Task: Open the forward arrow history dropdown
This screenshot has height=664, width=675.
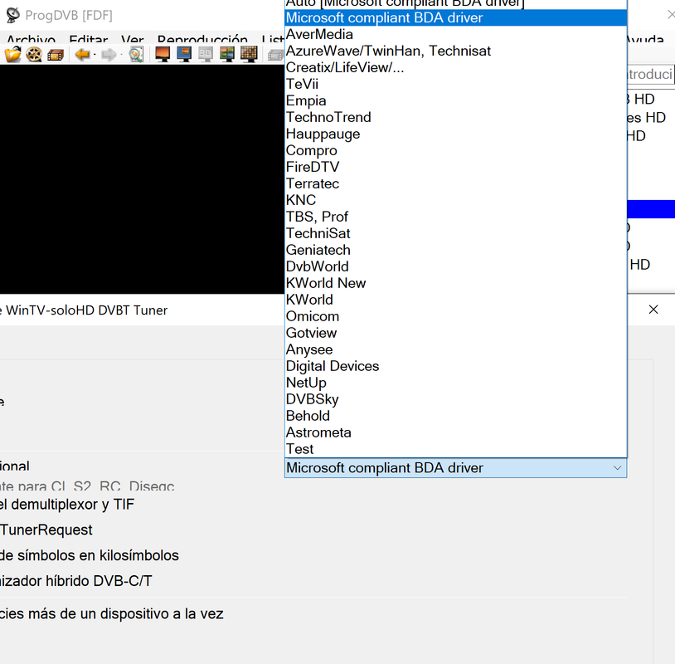Action: tap(121, 55)
